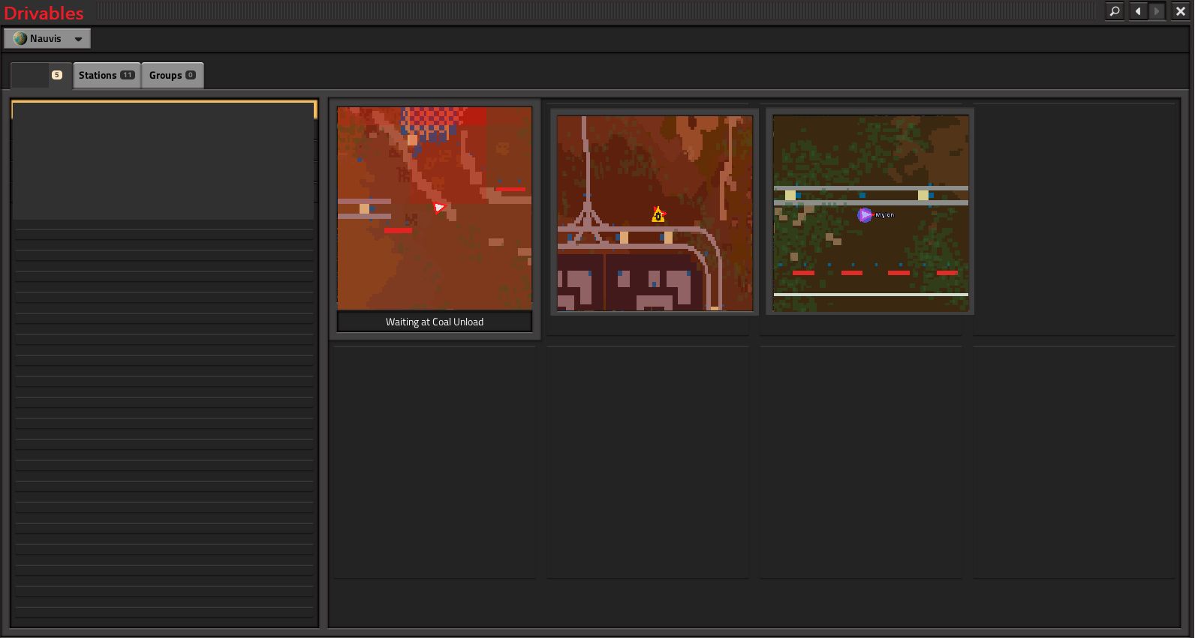Screen dimensions: 1195x638
Task: Go back with the left arrow button
Action: (1139, 11)
